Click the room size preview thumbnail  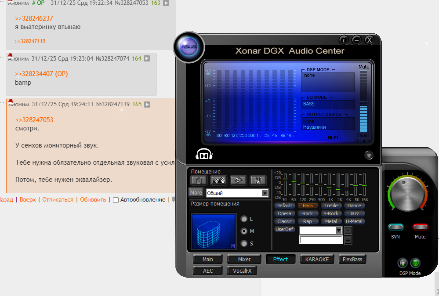click(x=213, y=231)
